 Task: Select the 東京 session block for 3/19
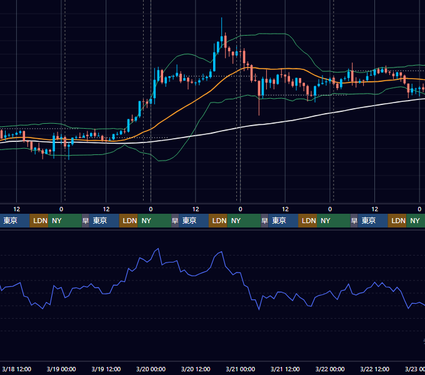(x=104, y=221)
